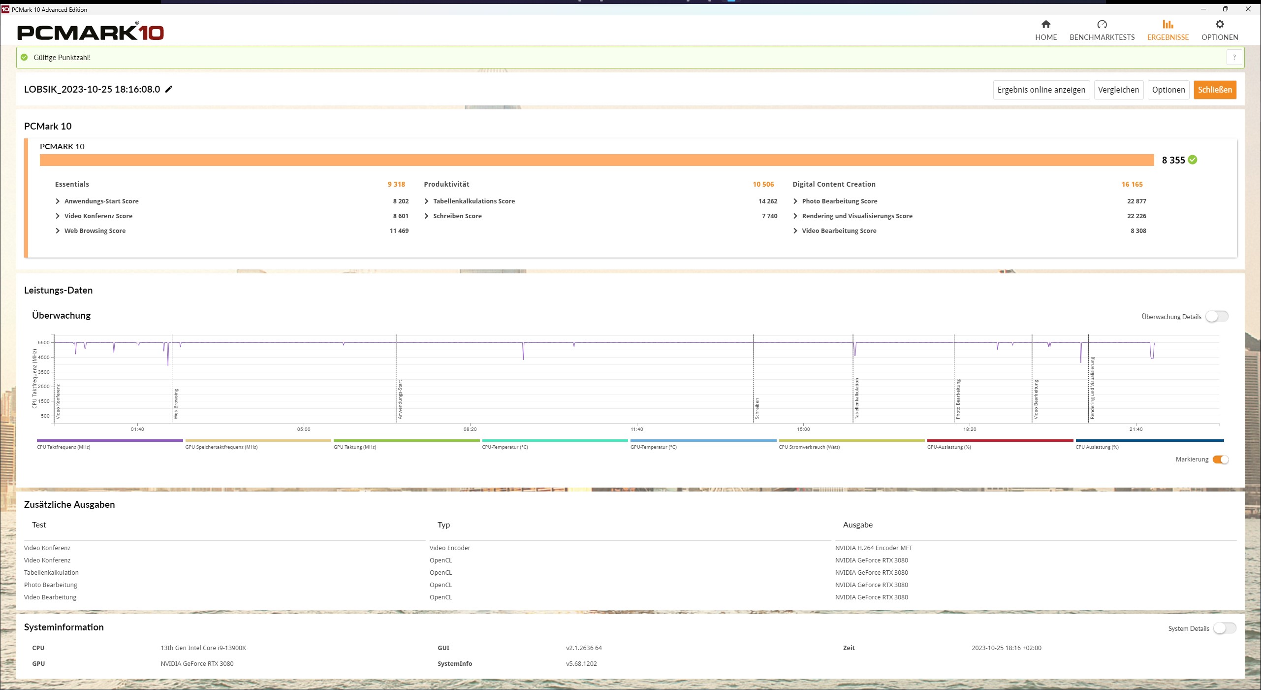Click the PCMark 10 logo
The width and height of the screenshot is (1261, 690).
[91, 32]
